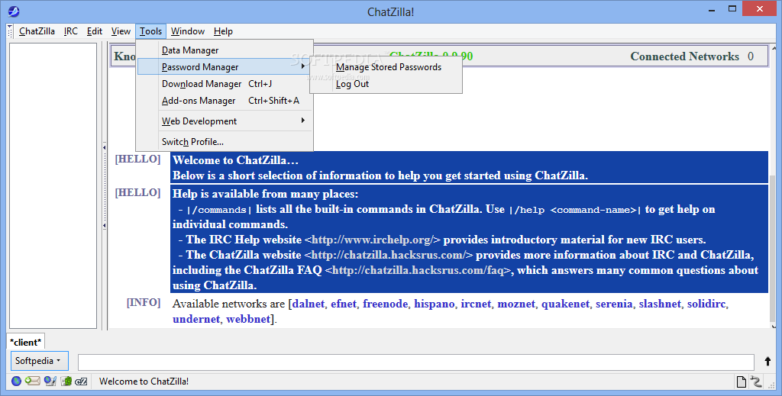Open the dalnet network link
This screenshot has height=396, width=782.
click(x=309, y=304)
